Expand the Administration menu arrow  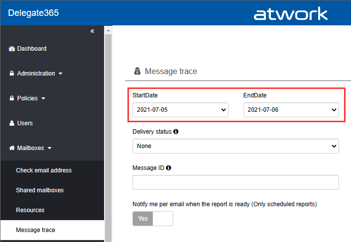[x=60, y=74]
